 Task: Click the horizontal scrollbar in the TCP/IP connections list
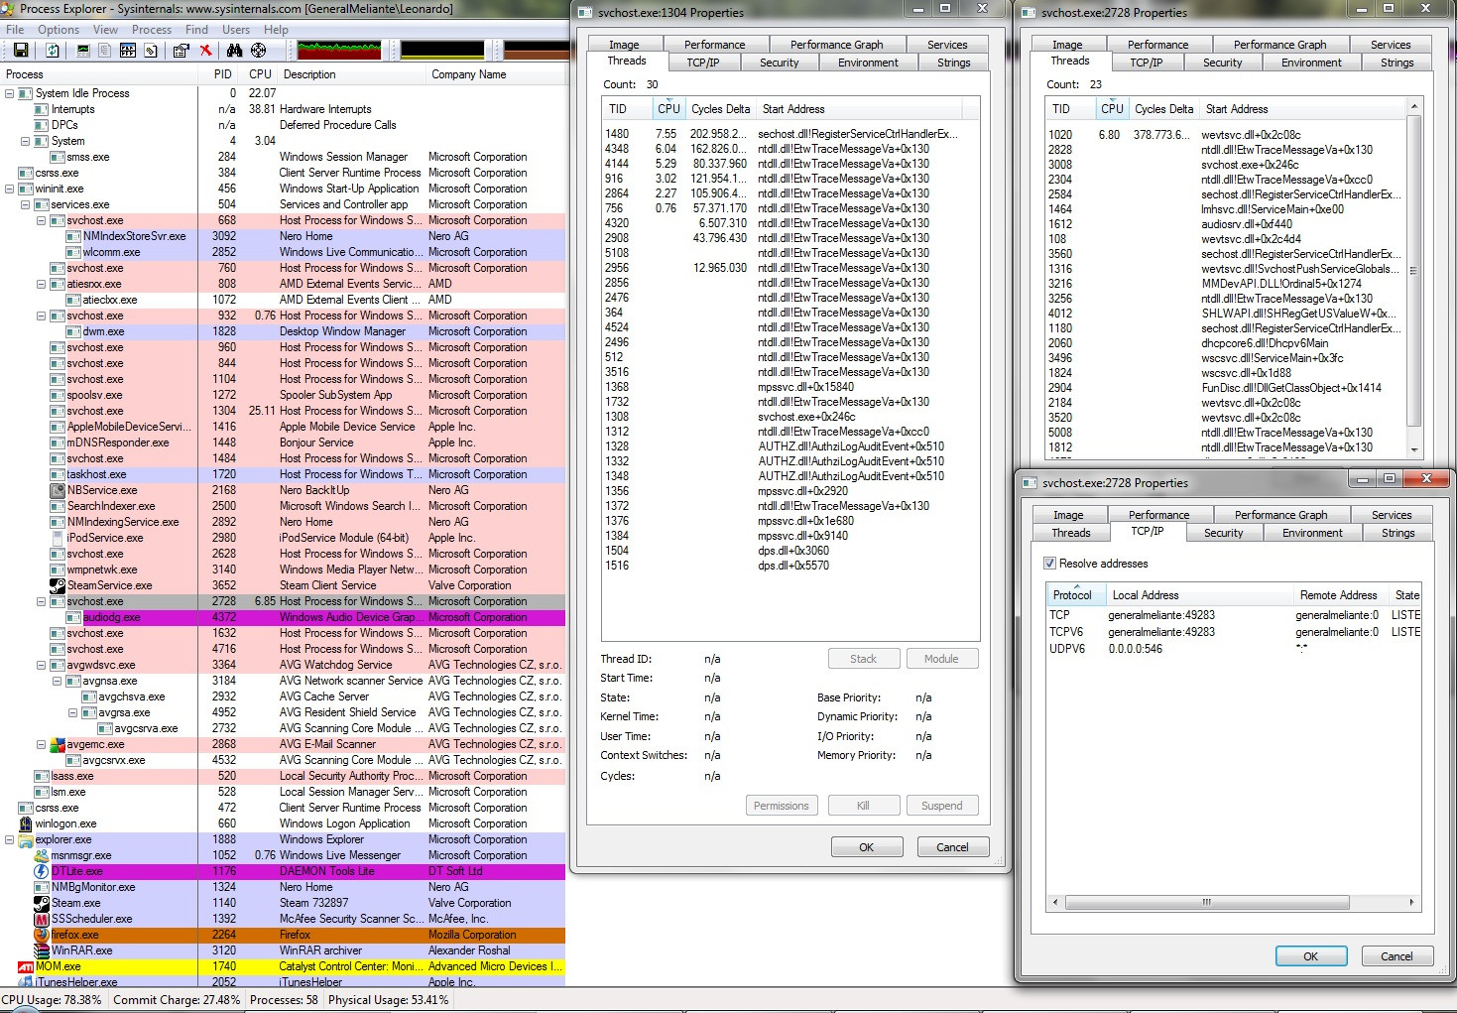pos(1235,902)
